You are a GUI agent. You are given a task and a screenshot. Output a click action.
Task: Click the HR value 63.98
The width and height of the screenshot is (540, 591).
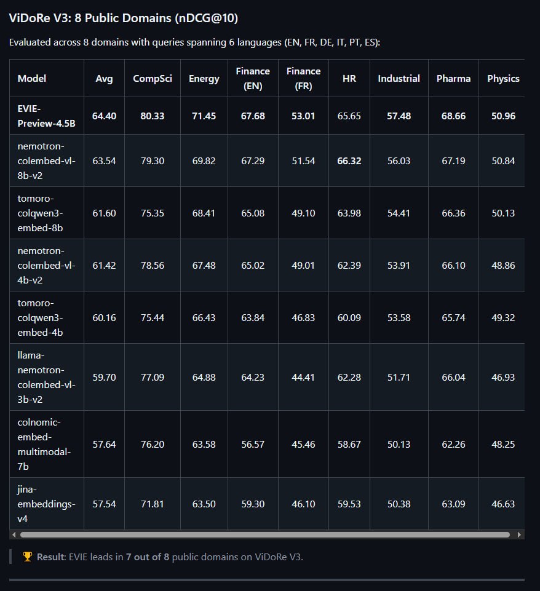pos(349,213)
